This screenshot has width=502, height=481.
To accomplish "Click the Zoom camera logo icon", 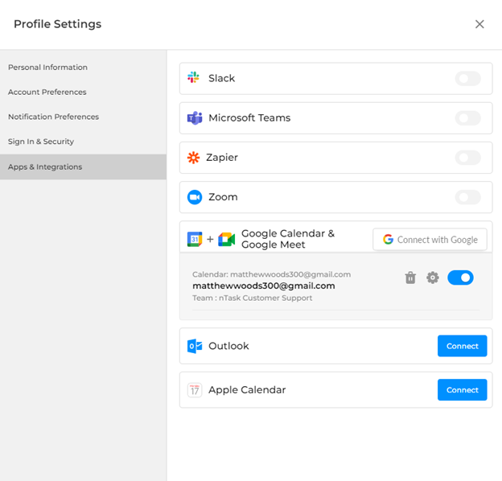I will point(195,197).
